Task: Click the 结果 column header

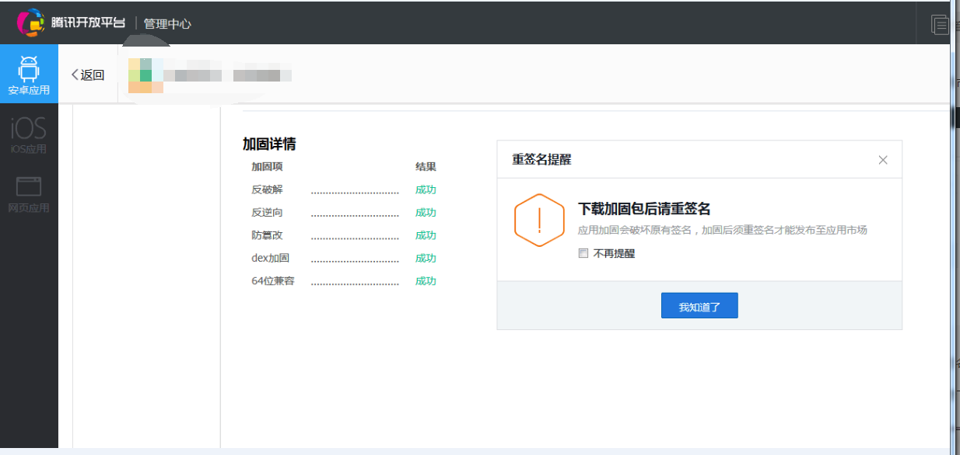Action: coord(426,167)
